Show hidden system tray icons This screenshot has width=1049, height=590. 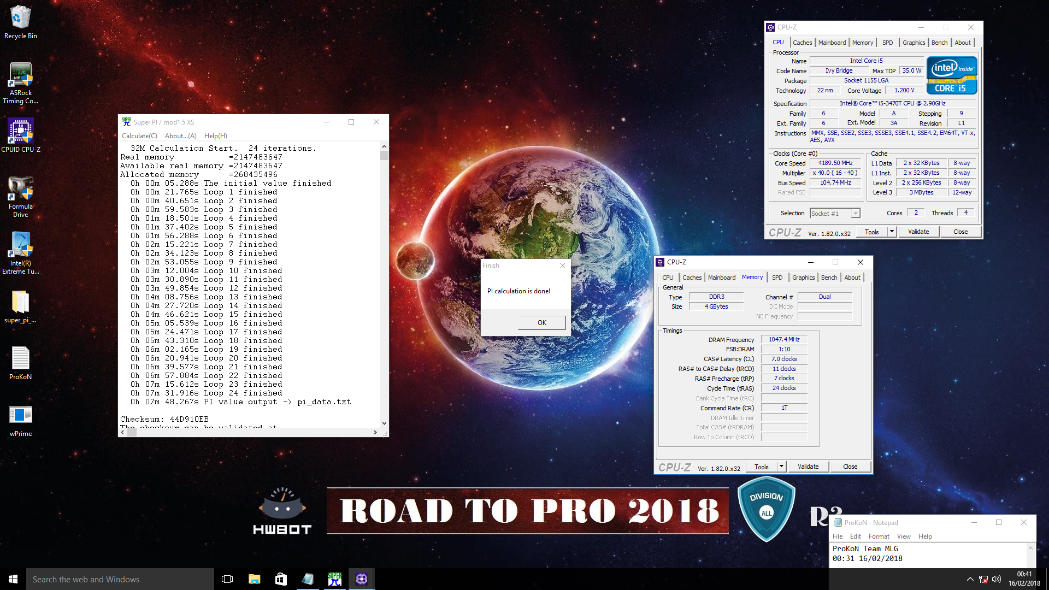[970, 579]
